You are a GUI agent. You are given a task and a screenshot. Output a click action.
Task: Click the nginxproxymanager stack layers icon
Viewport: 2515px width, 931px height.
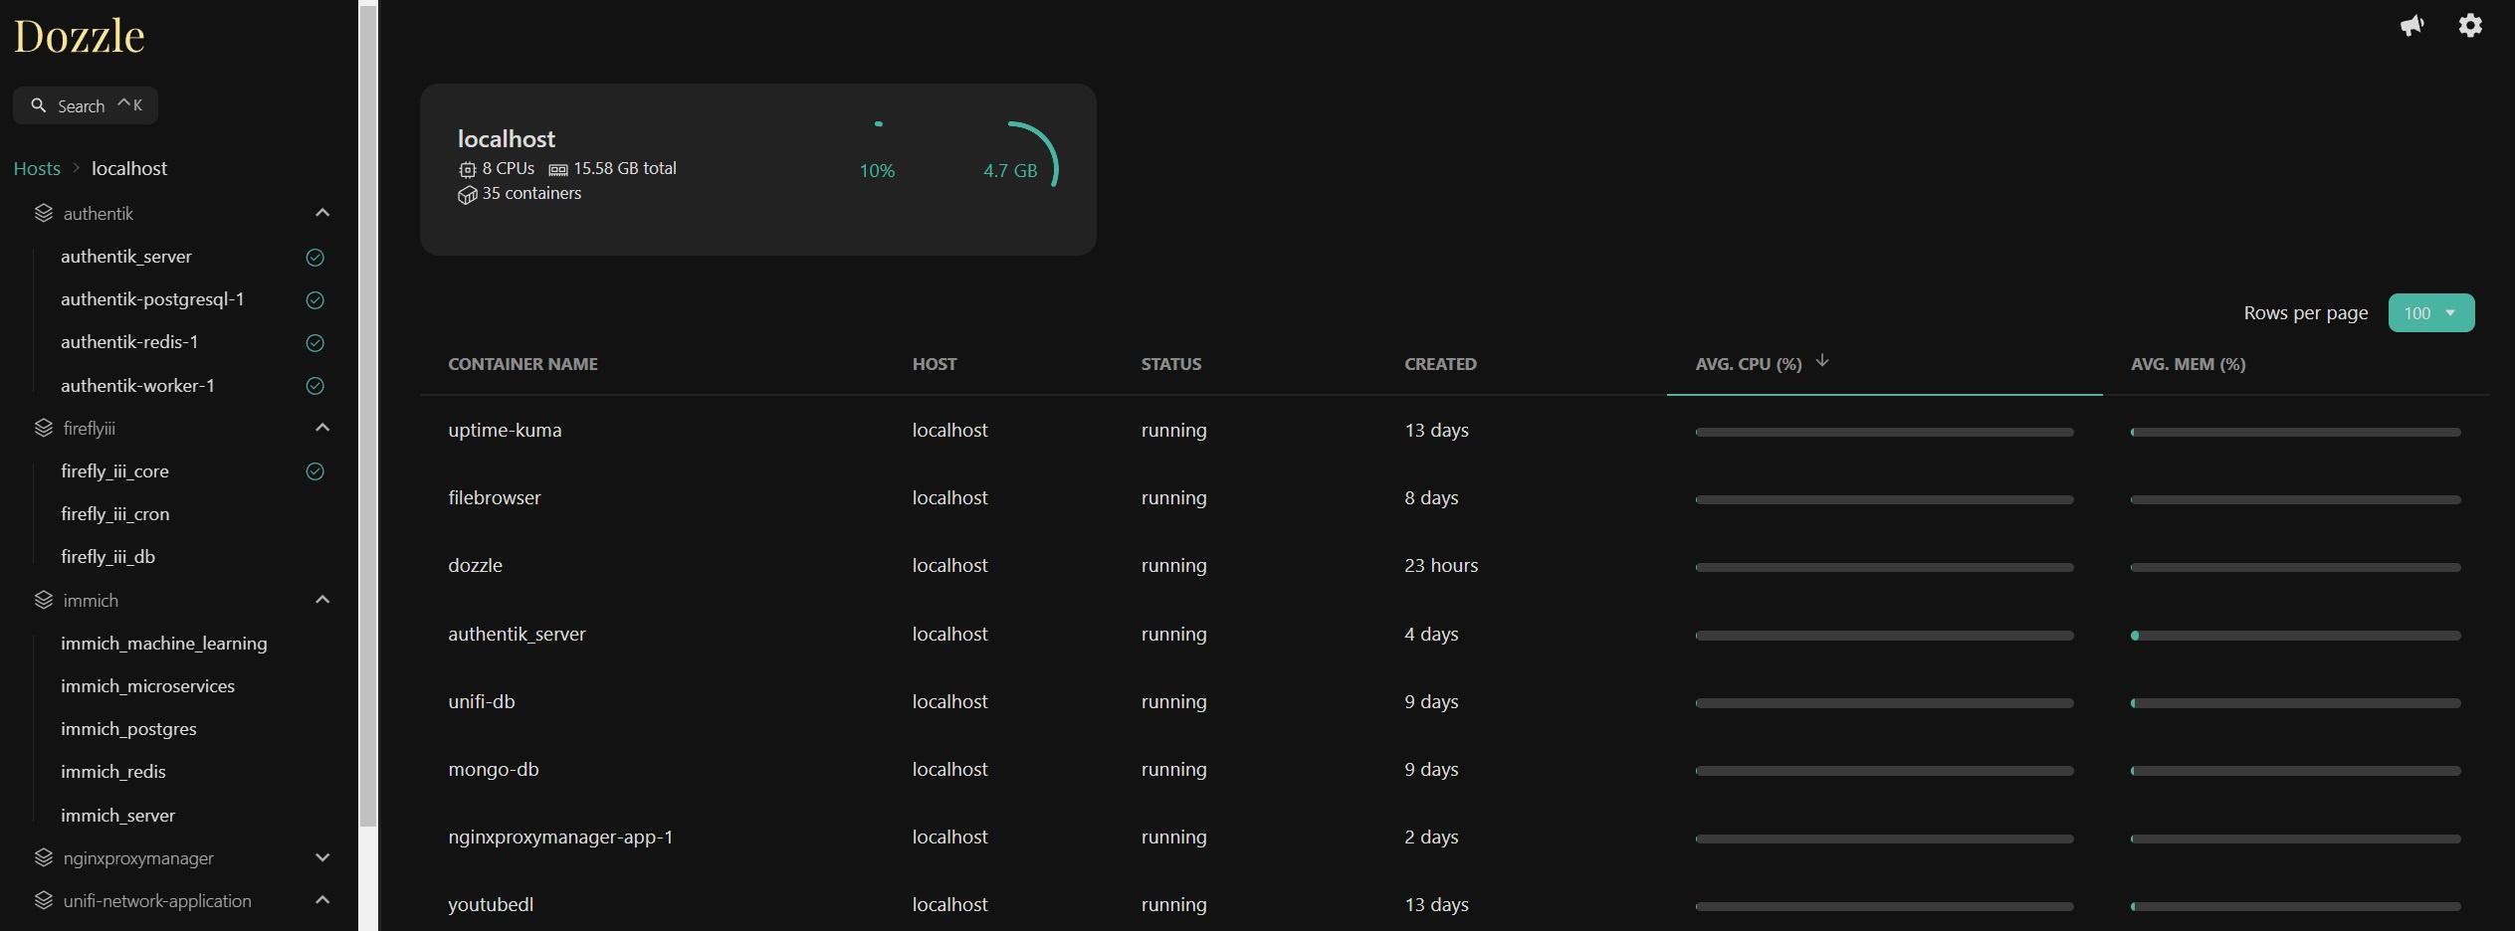tap(43, 857)
